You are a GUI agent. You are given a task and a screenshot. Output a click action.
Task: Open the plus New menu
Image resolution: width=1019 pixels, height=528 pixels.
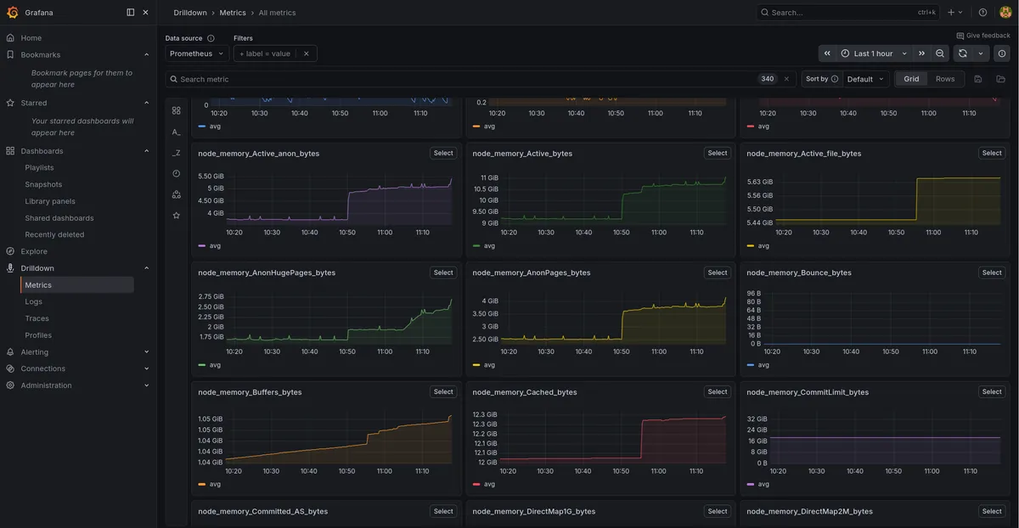[x=954, y=12]
